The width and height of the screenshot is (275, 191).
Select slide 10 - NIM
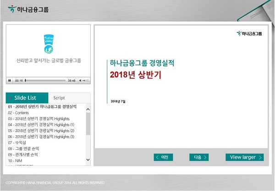tap(15, 160)
